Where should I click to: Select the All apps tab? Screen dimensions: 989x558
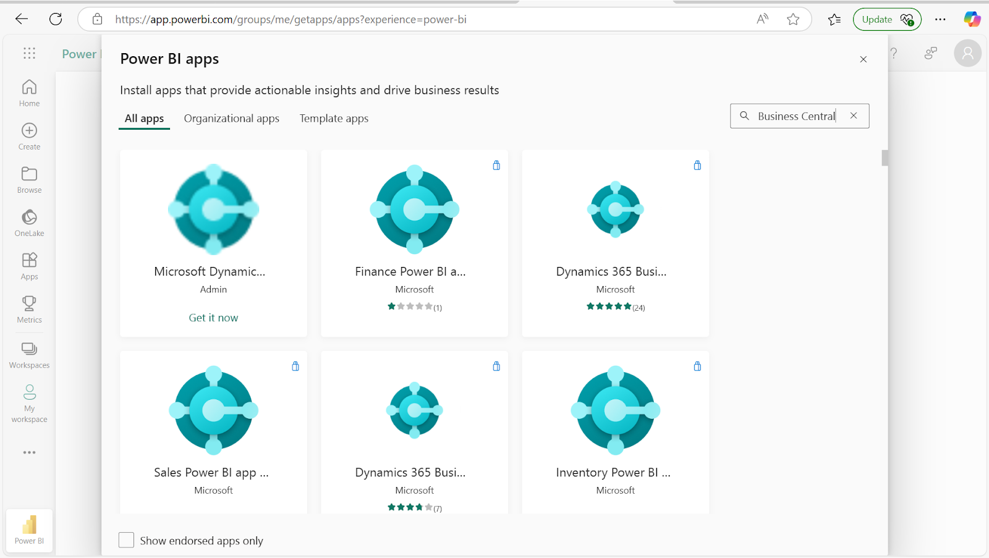point(144,119)
